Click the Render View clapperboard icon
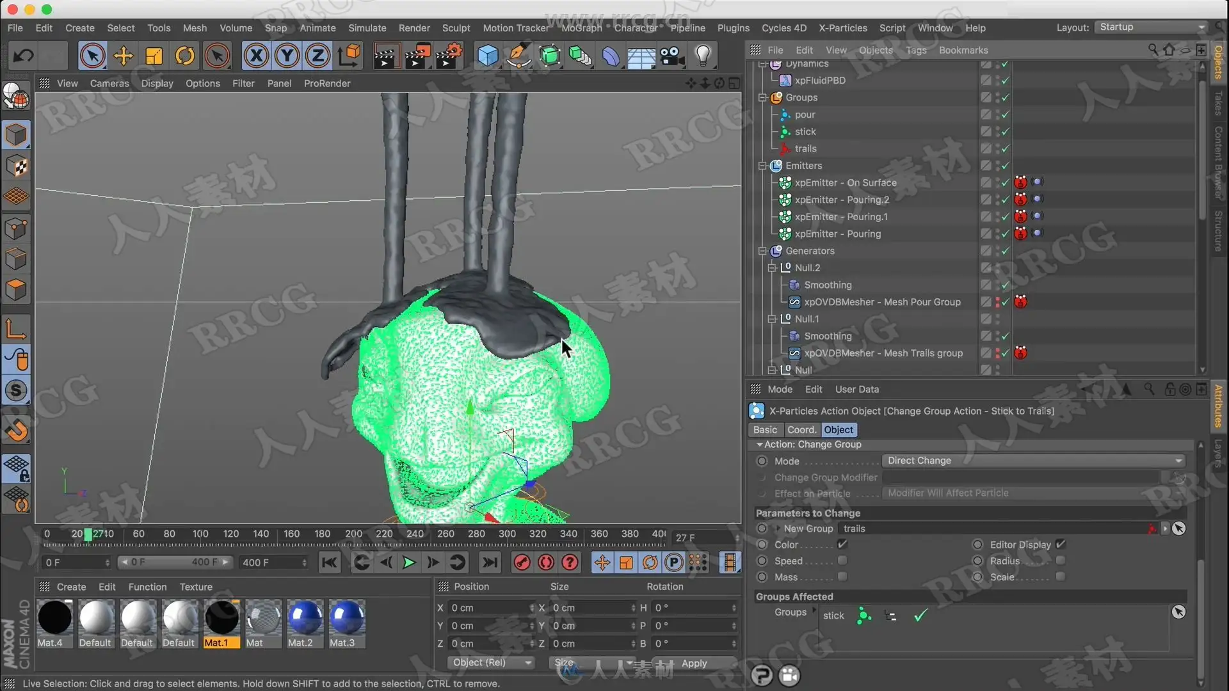1229x691 pixels. [385, 56]
